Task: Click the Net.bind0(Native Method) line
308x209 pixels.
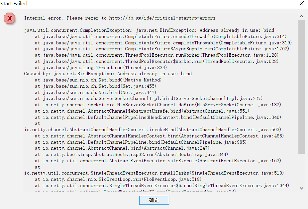Action: pos(98,80)
